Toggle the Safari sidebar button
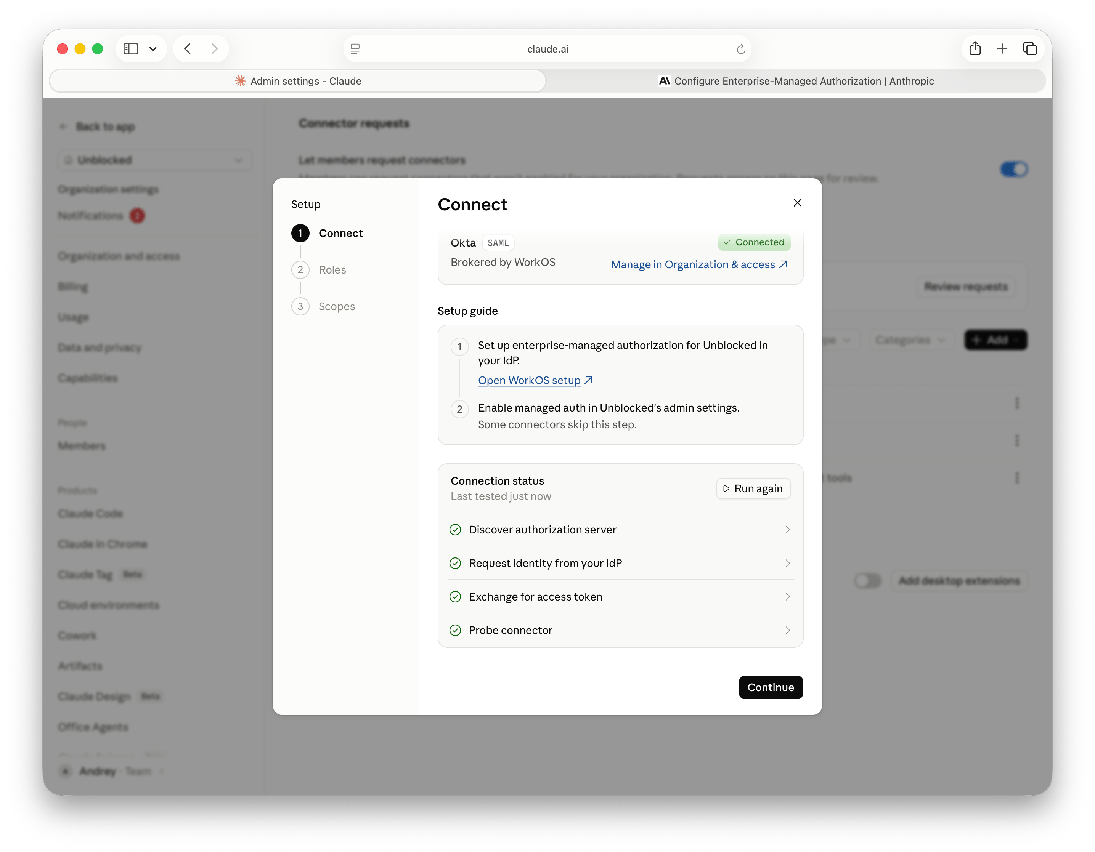The image size is (1095, 852). [131, 49]
